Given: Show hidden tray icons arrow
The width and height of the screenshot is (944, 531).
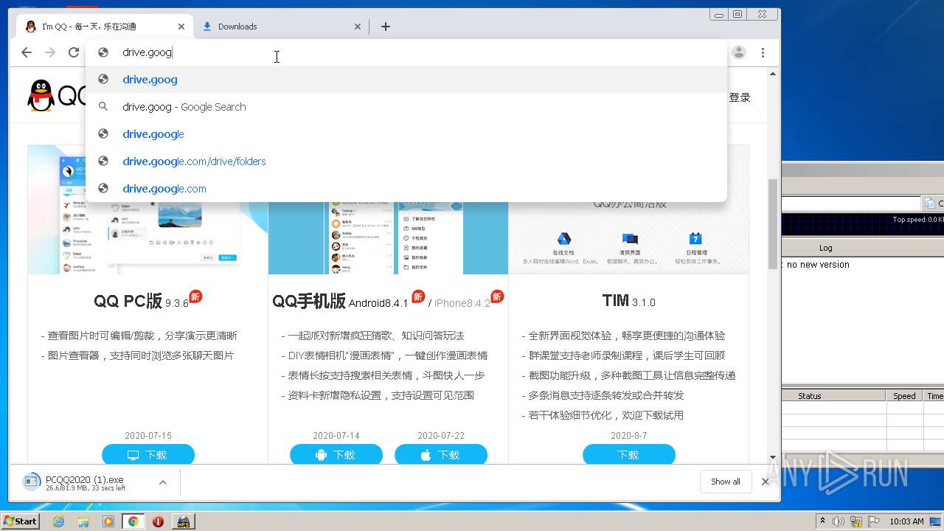Looking at the screenshot, I should point(822,521).
